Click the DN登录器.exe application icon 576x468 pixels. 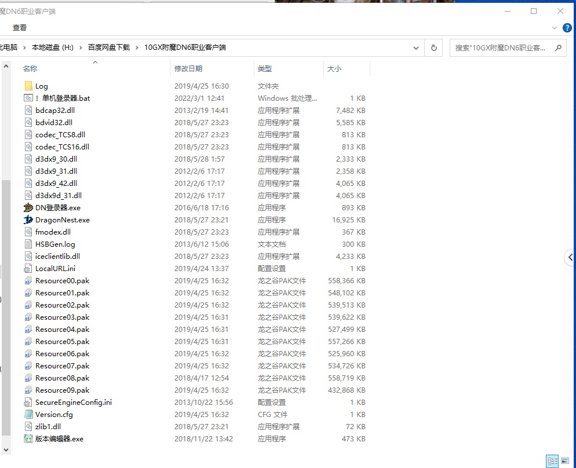point(28,207)
